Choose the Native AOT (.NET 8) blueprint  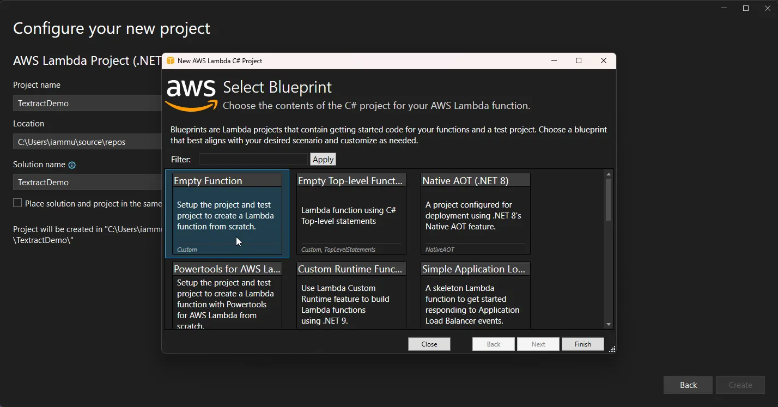475,214
